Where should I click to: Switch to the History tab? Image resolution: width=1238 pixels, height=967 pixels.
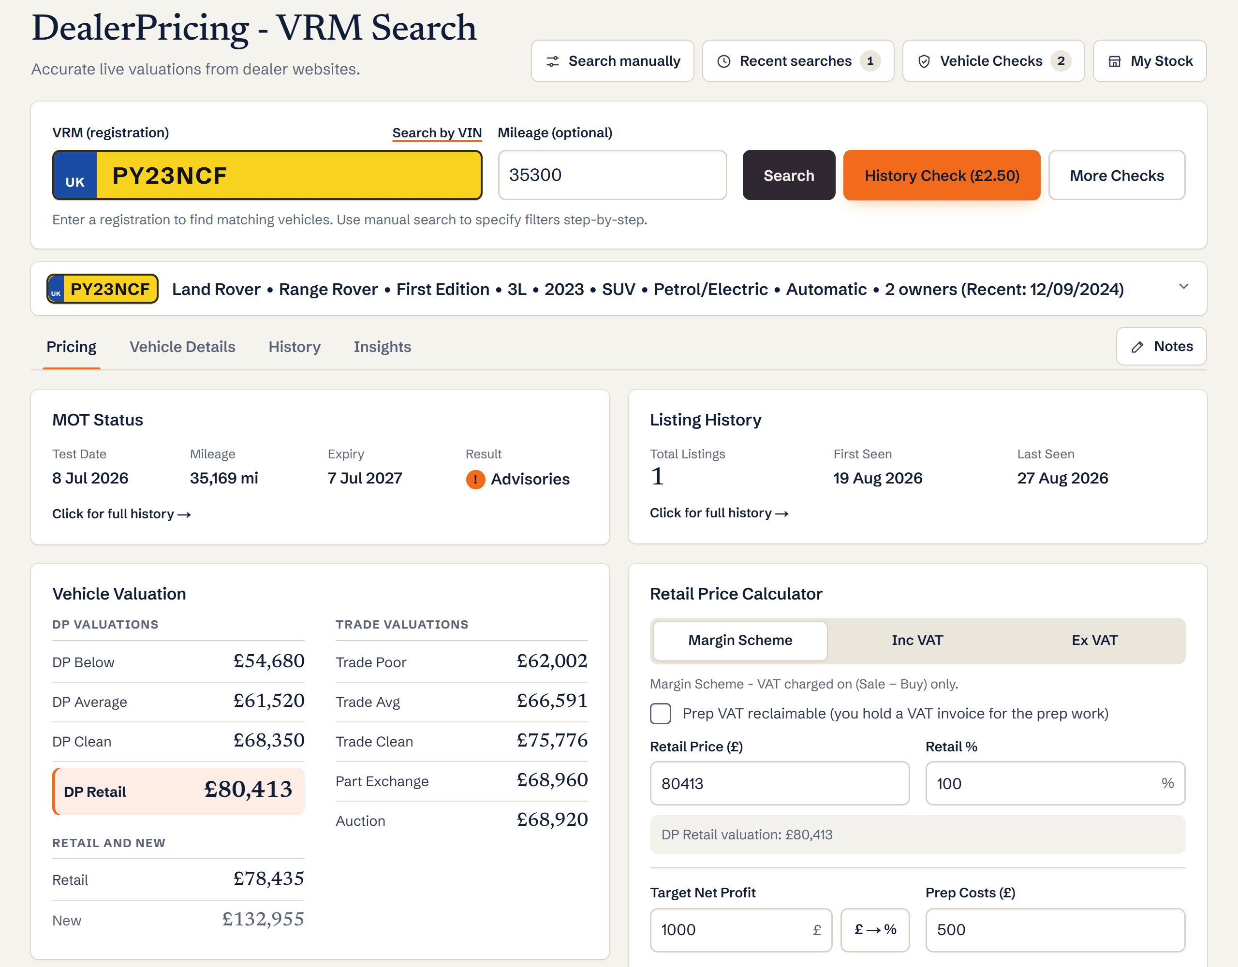point(294,347)
